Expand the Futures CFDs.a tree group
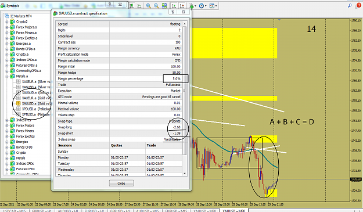This screenshot has width=363, height=212. [x=7, y=66]
